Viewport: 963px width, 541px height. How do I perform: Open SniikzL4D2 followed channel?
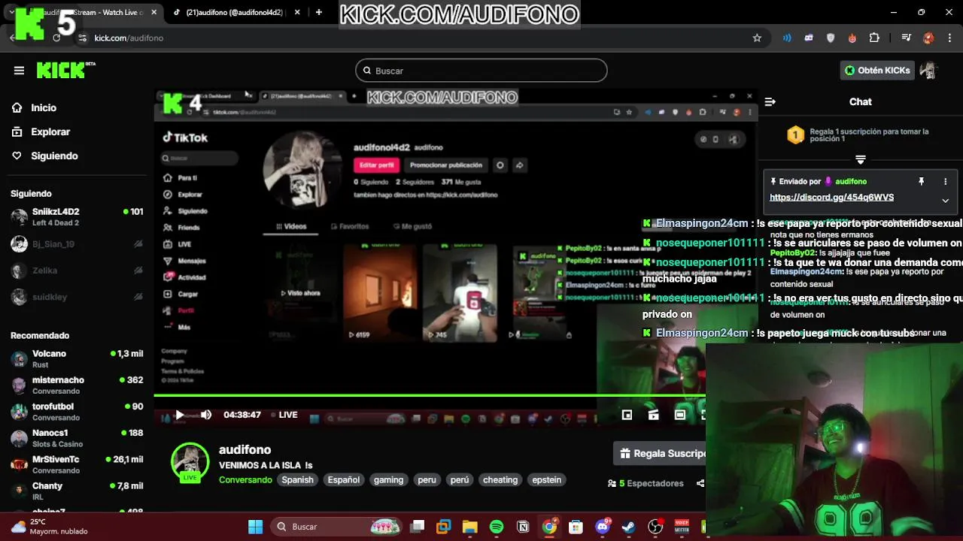coord(77,217)
